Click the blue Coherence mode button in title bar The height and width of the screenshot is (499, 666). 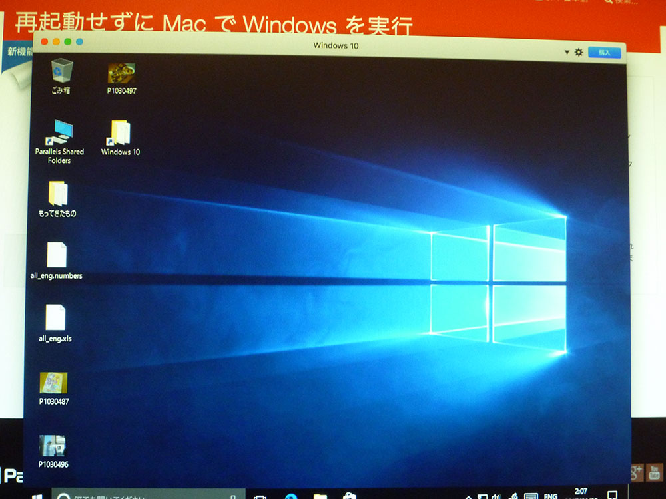(79, 41)
